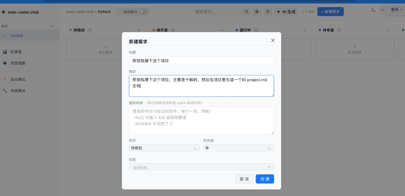Viewport: 405px width, 196px height.
Task: Toggle the 自动接力 switch
Action: point(143,11)
